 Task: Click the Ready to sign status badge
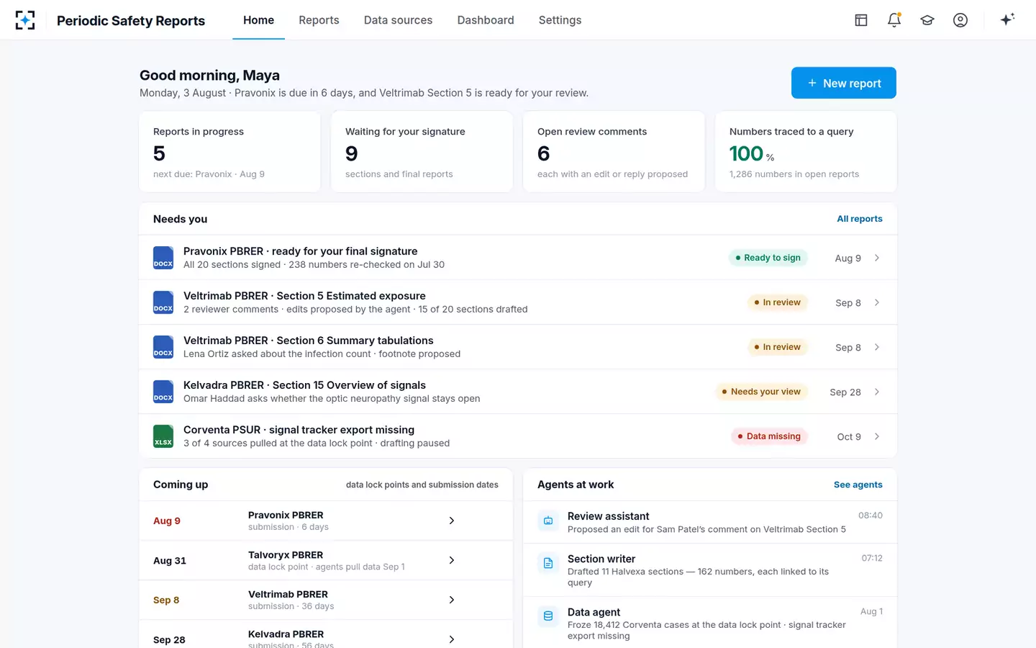768,258
